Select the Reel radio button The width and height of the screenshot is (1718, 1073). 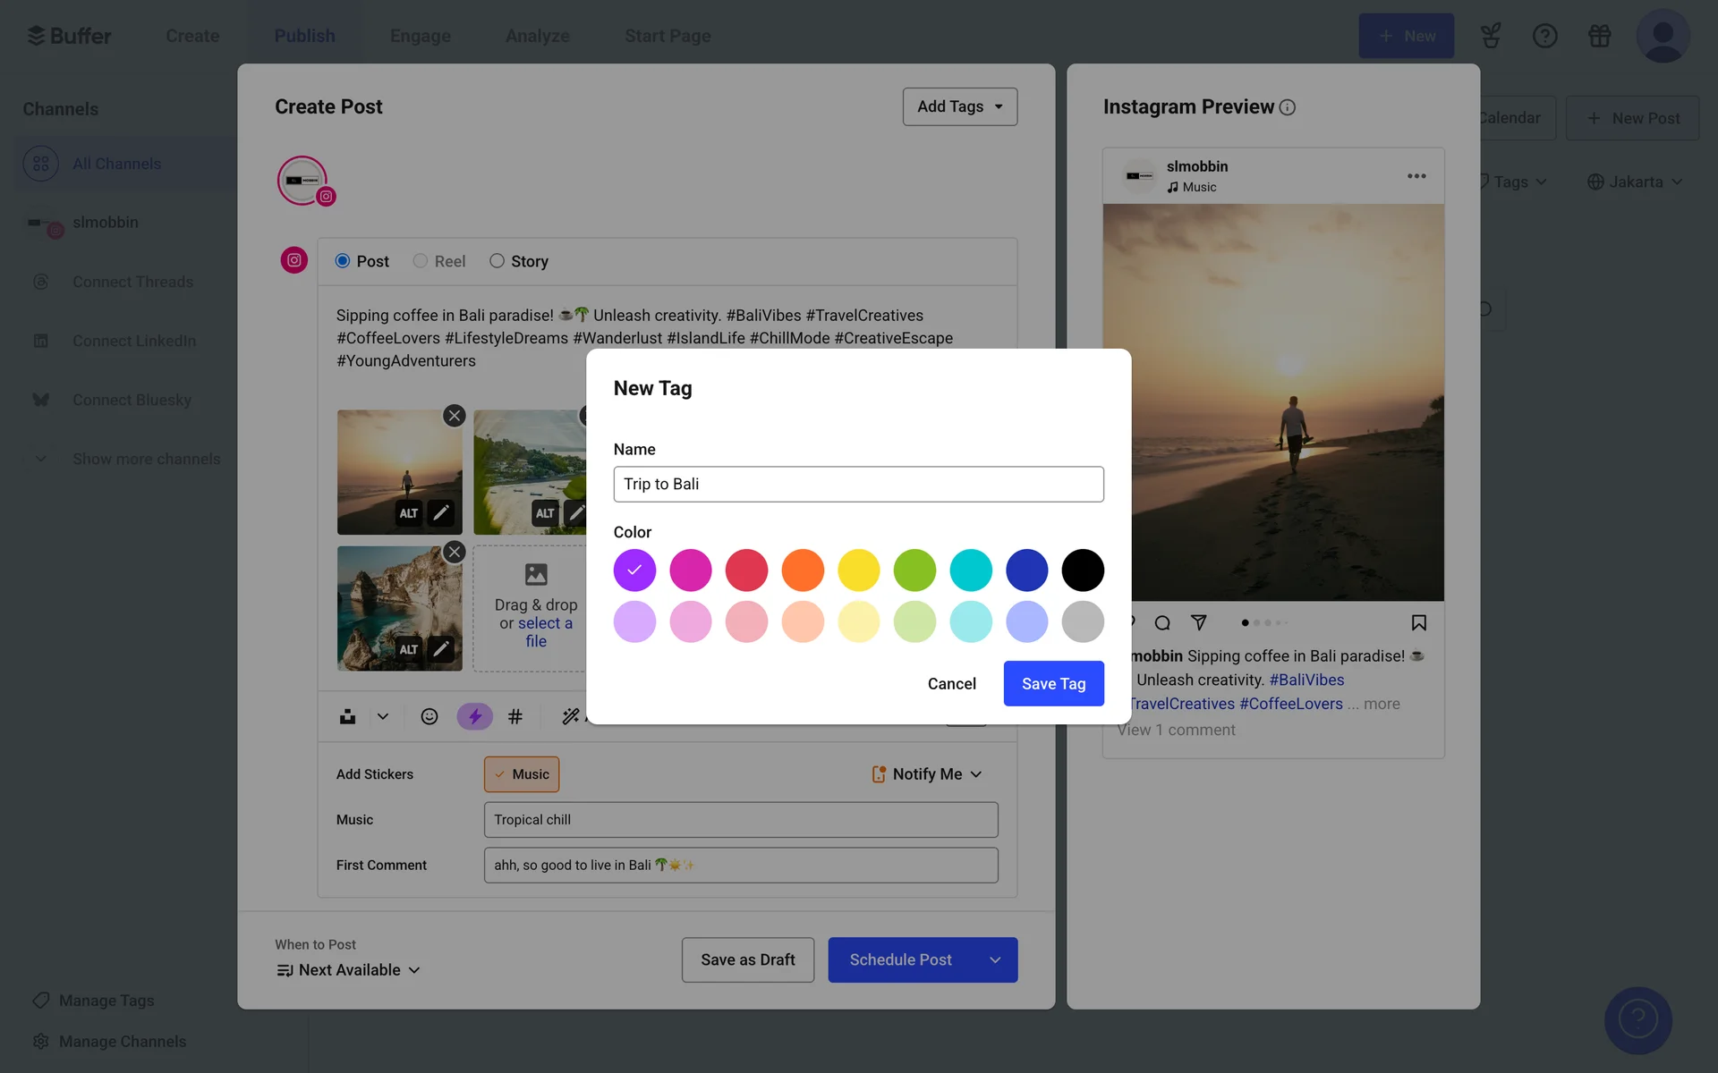[x=421, y=261]
